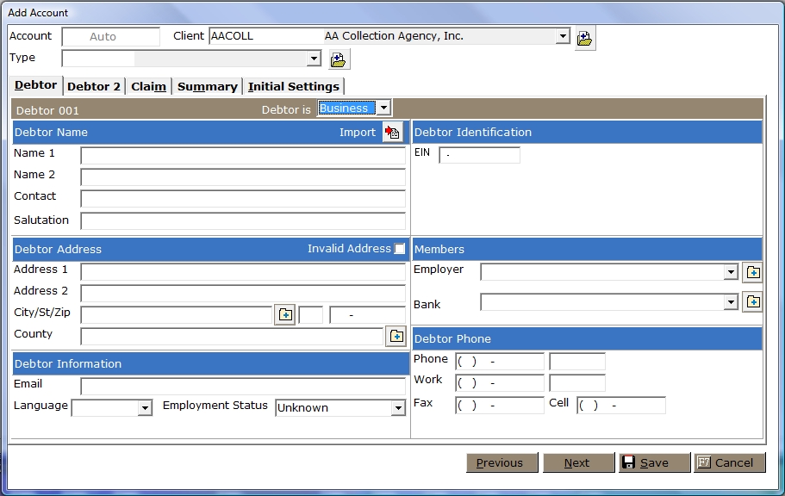Image resolution: width=785 pixels, height=496 pixels.
Task: Open the Employment Status dropdown
Action: (x=398, y=408)
